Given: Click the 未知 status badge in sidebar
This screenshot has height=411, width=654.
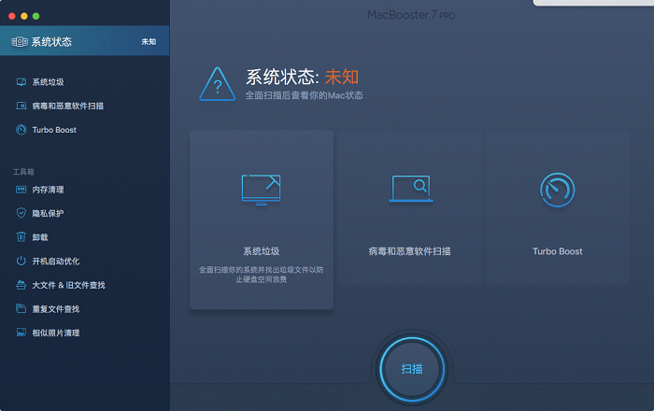Looking at the screenshot, I should point(149,42).
